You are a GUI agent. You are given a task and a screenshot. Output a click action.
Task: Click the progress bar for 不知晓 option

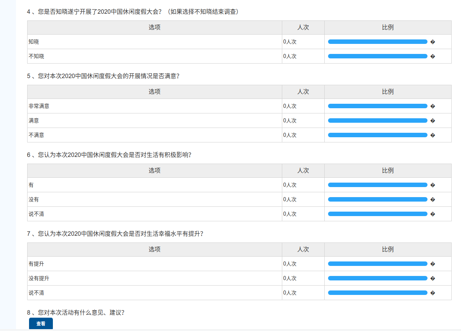coord(378,56)
